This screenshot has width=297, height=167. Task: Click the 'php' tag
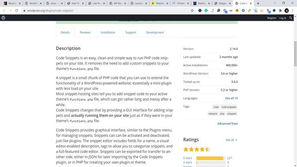pyautogui.click(x=222, y=114)
